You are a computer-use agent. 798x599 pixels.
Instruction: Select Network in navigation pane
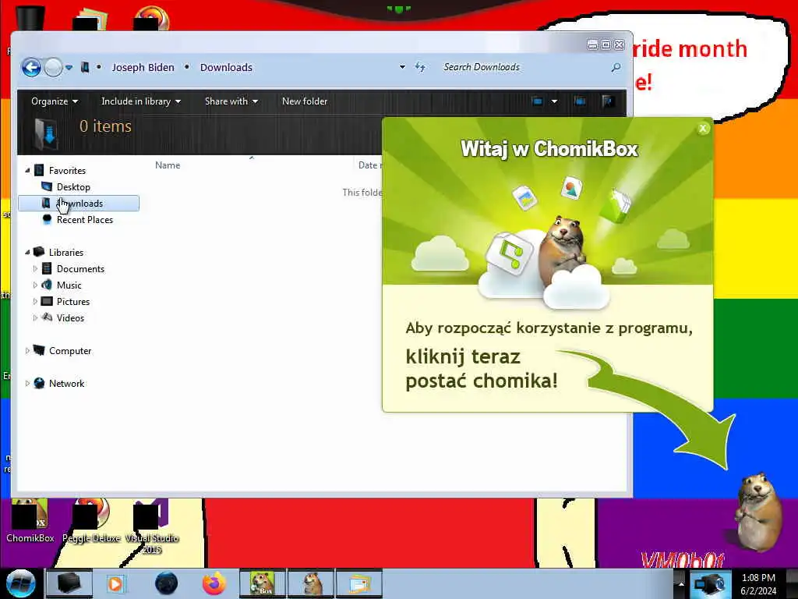tap(67, 383)
